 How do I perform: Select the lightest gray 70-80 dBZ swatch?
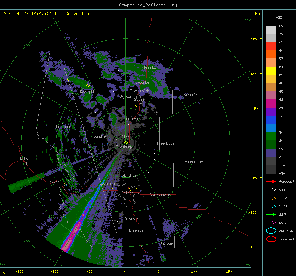pyautogui.click(x=271, y=30)
